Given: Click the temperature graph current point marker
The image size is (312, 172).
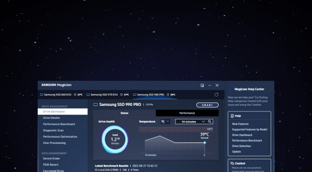Looking at the screenshot, I should coord(204,143).
